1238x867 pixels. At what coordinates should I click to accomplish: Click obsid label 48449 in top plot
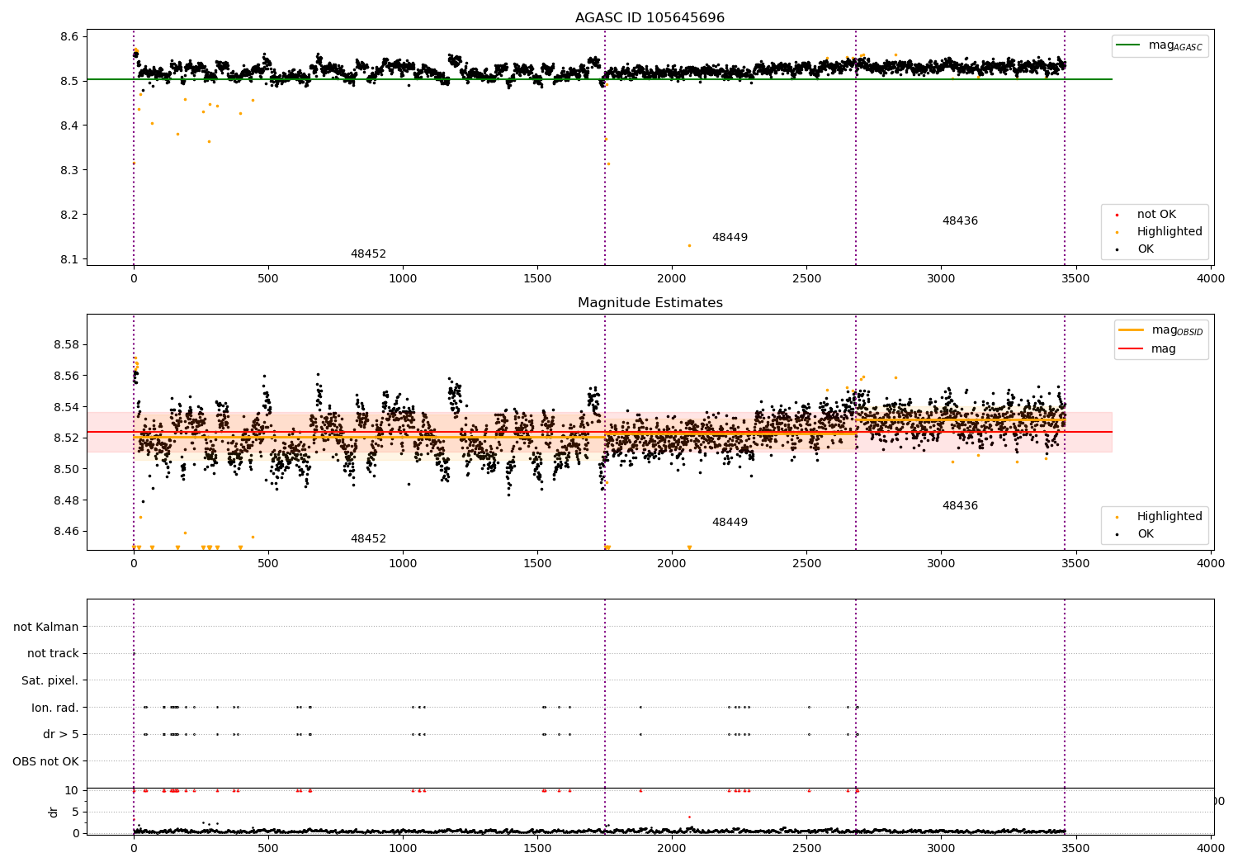[730, 238]
